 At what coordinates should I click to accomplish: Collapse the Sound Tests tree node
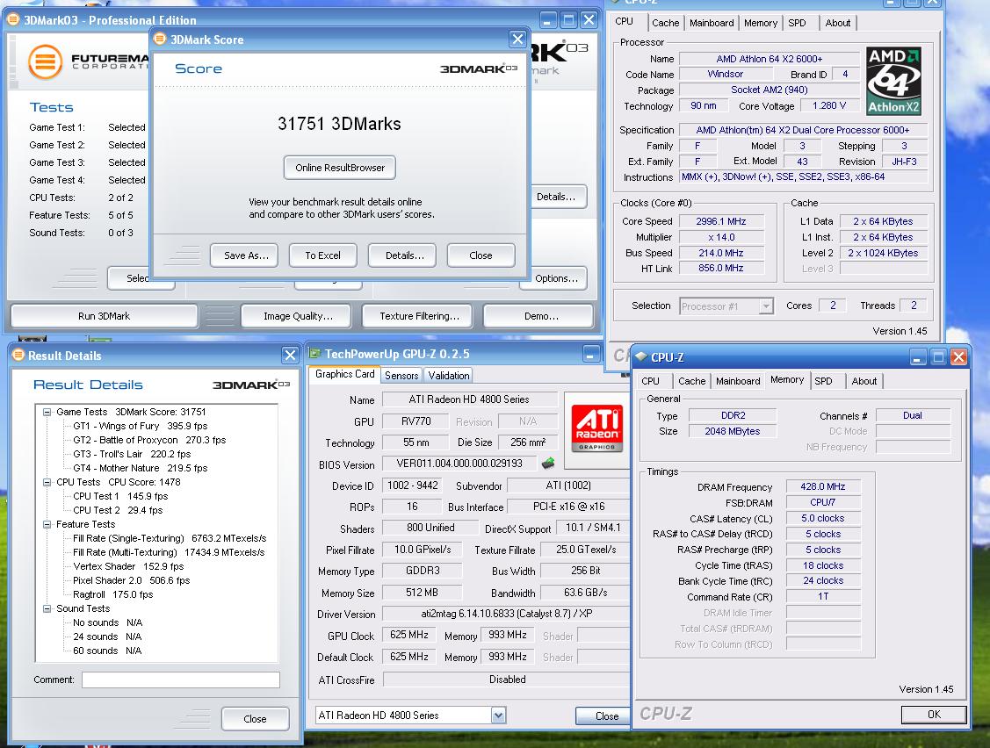pyautogui.click(x=47, y=609)
